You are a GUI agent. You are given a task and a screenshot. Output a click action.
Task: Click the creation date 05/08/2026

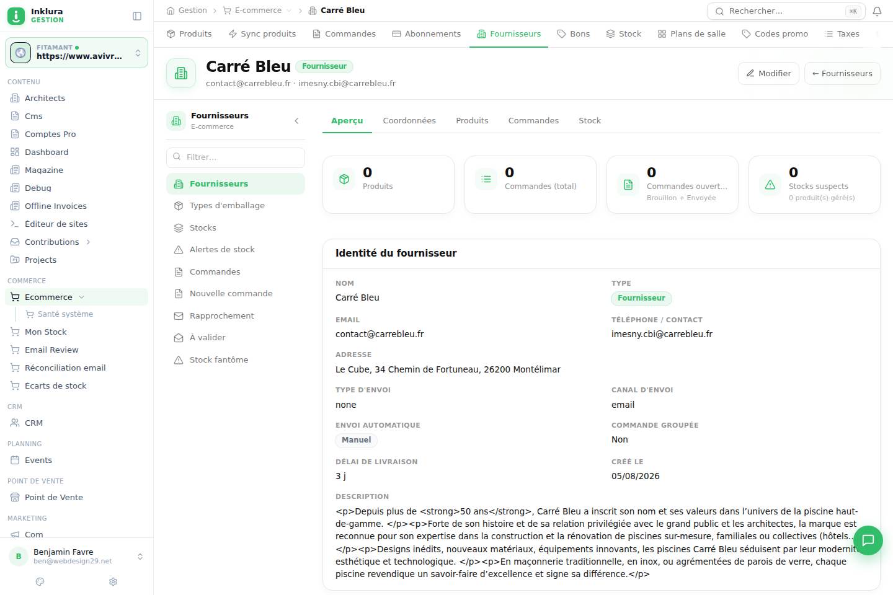click(x=636, y=476)
